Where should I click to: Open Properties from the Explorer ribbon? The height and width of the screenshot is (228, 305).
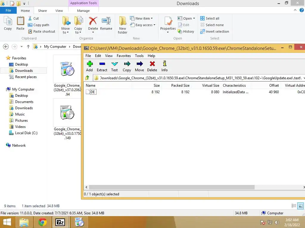(168, 23)
